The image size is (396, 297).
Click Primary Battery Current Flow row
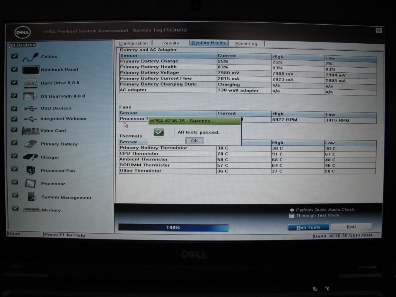coord(248,79)
